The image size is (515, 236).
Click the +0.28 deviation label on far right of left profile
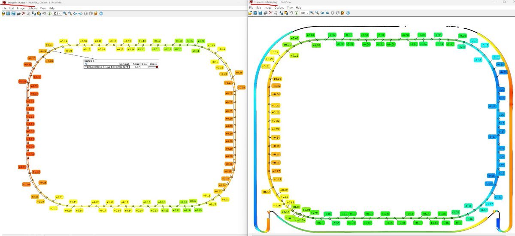(241, 88)
